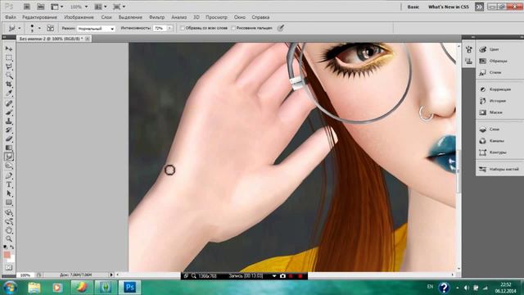Open the 'Цвет' color panel
Screen dimensions: 524x295
pyautogui.click(x=495, y=49)
